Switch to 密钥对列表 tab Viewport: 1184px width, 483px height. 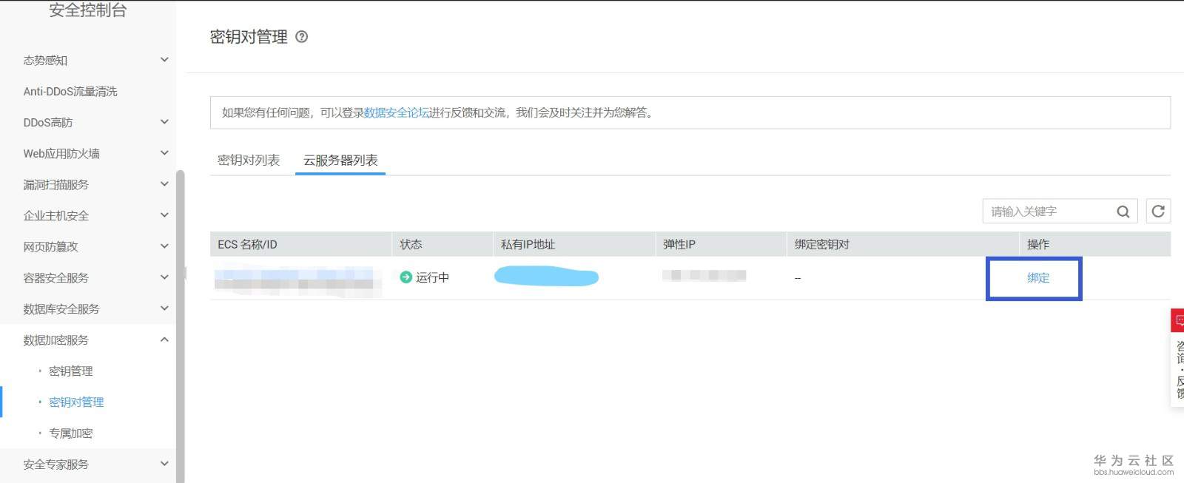[x=249, y=160]
